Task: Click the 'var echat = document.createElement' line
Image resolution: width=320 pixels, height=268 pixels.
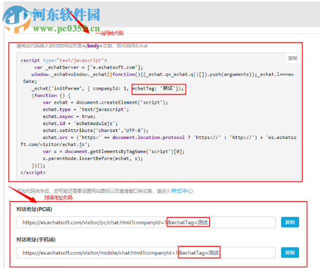Action: 105,103
